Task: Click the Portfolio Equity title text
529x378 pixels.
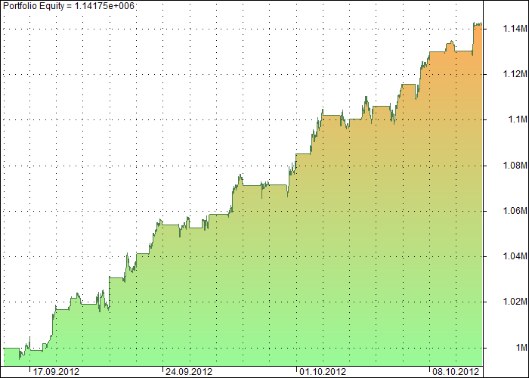Action: (68, 6)
